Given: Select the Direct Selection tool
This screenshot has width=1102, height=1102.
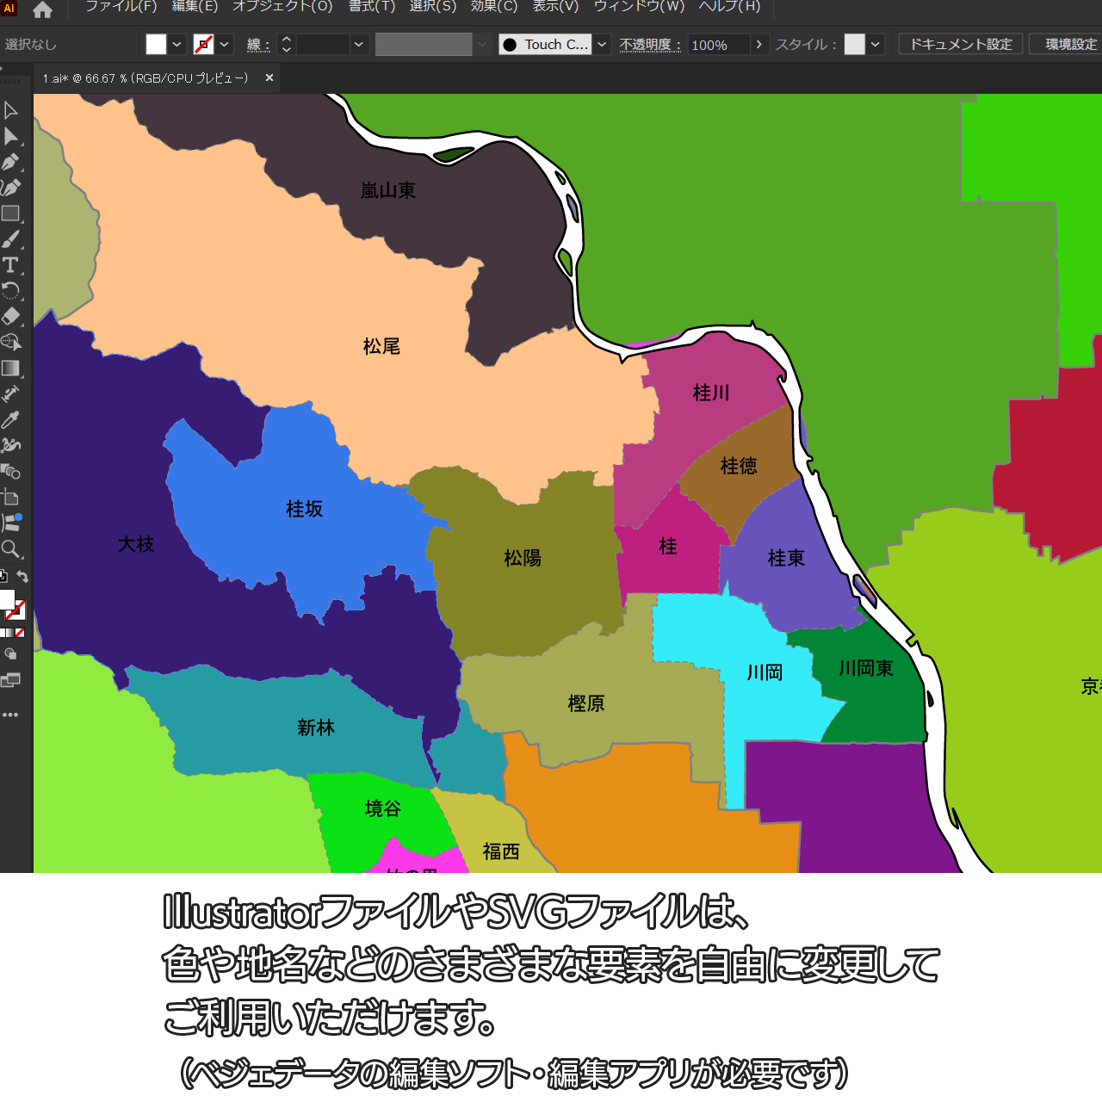Looking at the screenshot, I should point(10,136).
